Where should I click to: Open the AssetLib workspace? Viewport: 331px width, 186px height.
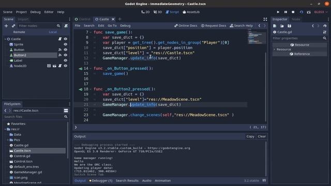[x=191, y=12]
